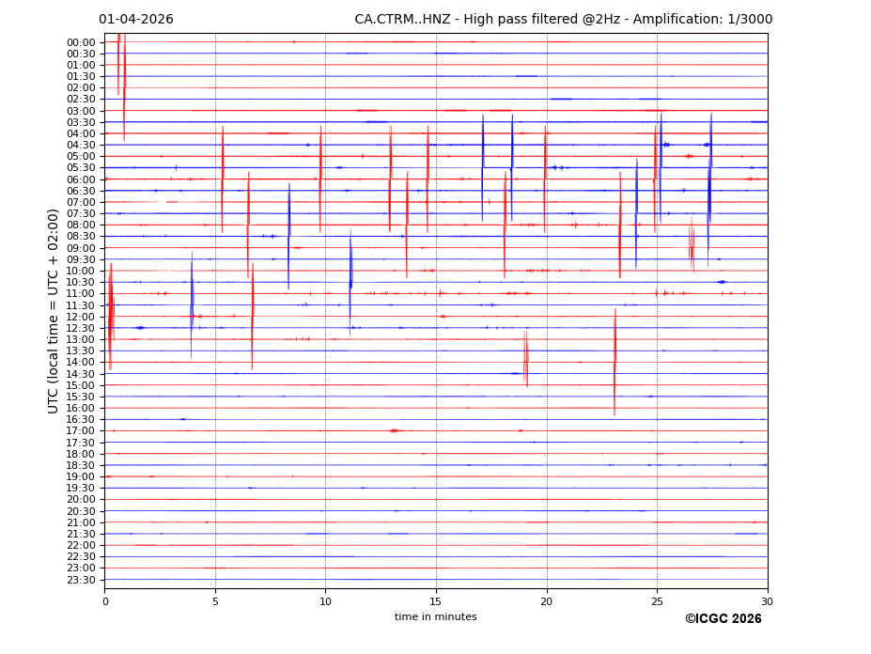Click the date label 01-04-2026
The height and width of the screenshot is (654, 871).
tap(136, 20)
